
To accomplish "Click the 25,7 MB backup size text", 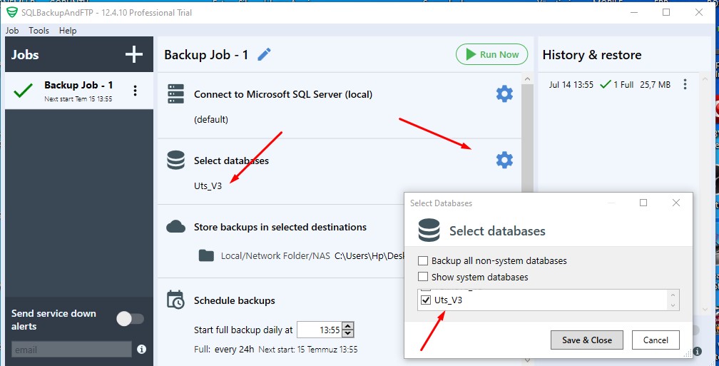I will [x=654, y=85].
